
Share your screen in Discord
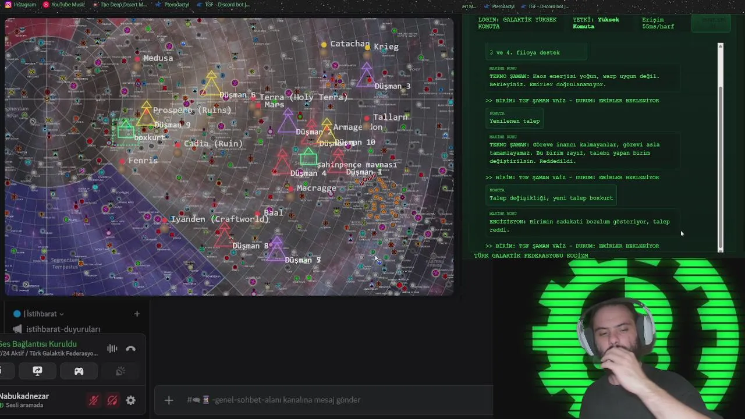[37, 371]
